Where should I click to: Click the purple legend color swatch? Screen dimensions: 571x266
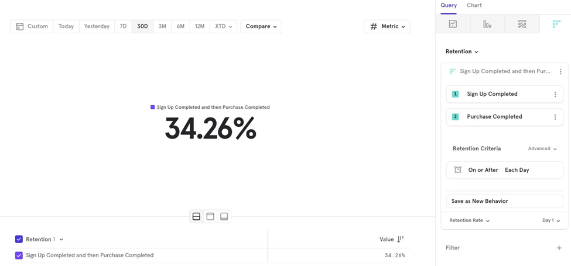pos(152,107)
